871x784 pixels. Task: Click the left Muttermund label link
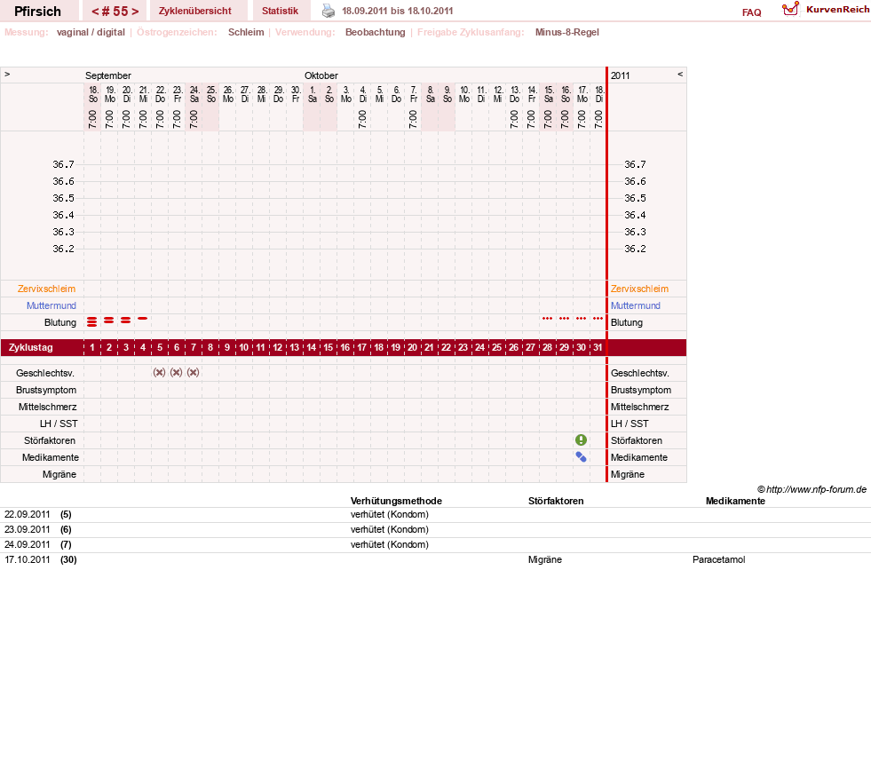(x=51, y=305)
